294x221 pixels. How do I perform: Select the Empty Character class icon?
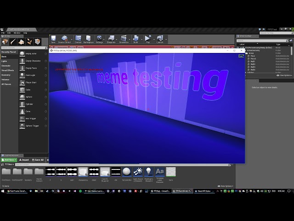[x=22, y=61]
